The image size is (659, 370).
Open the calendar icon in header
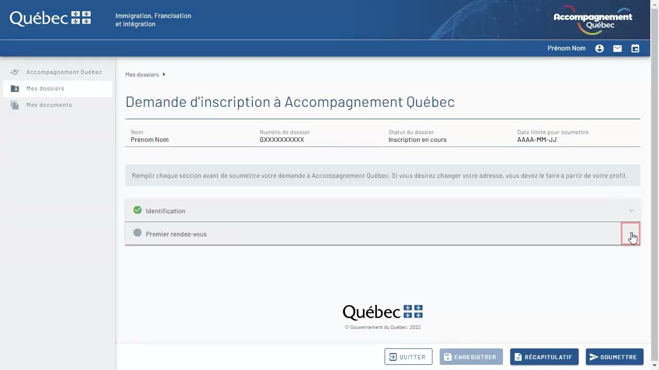tap(635, 48)
